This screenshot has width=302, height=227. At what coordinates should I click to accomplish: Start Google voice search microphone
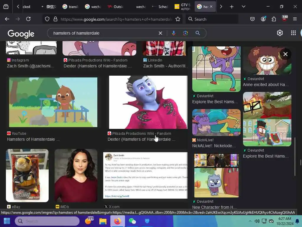point(173,33)
